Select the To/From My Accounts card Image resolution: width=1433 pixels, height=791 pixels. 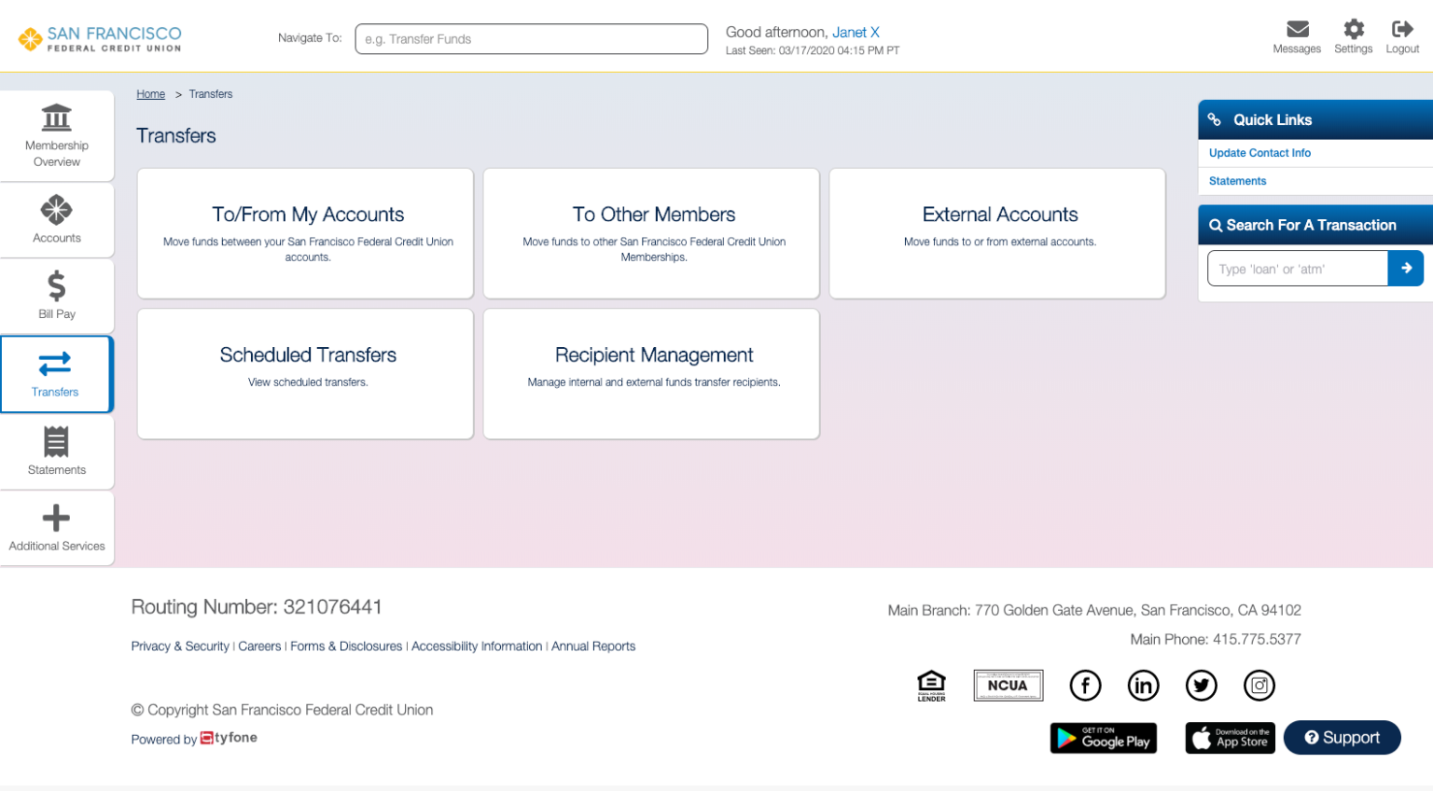pos(305,233)
